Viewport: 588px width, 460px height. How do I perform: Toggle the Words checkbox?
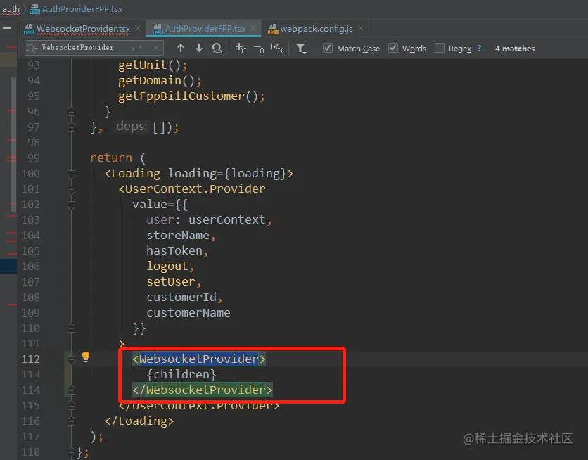click(393, 48)
